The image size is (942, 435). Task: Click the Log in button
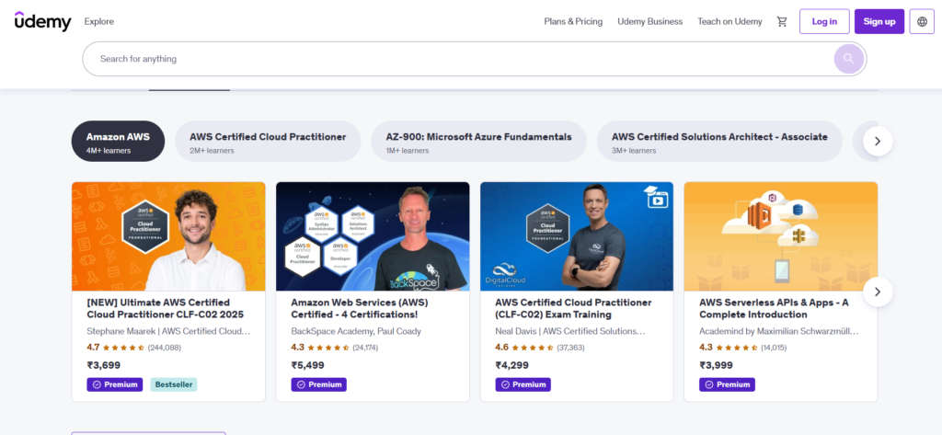click(x=824, y=22)
